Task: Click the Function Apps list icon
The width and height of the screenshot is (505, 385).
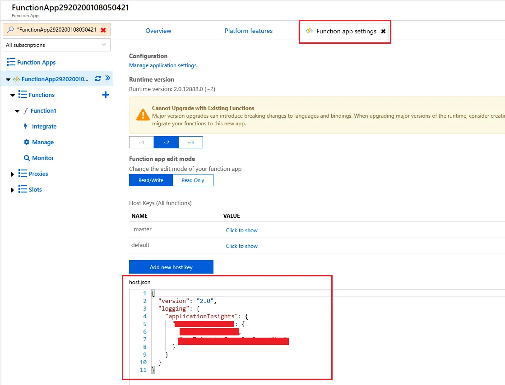Action: pyautogui.click(x=11, y=62)
